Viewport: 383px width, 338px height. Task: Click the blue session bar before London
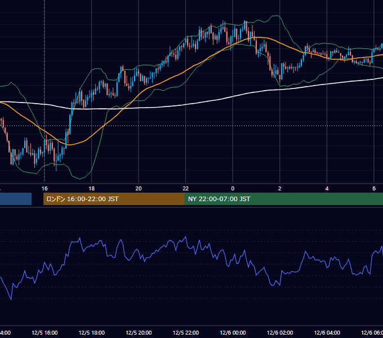pos(16,199)
